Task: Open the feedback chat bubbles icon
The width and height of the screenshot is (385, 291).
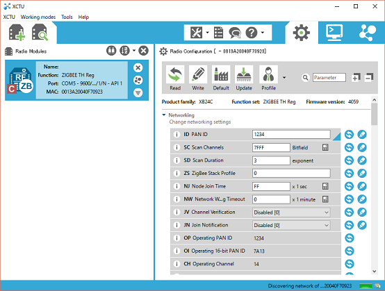Action: tap(235, 33)
